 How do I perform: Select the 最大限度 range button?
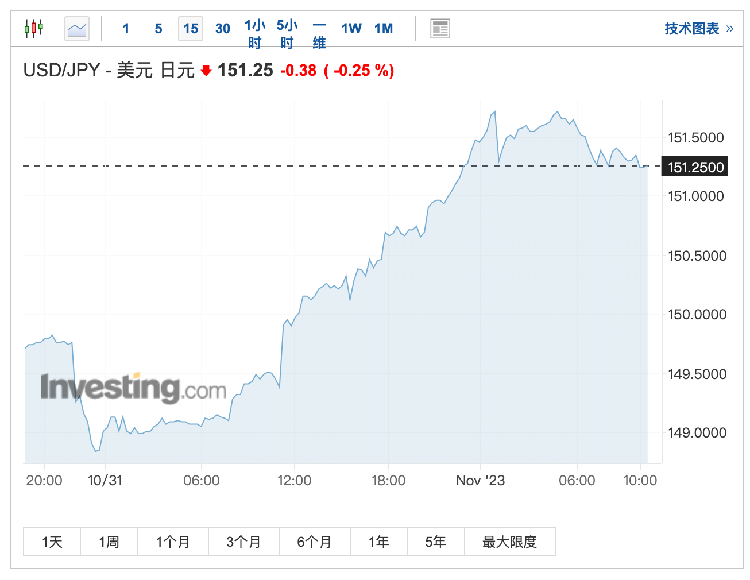[509, 542]
